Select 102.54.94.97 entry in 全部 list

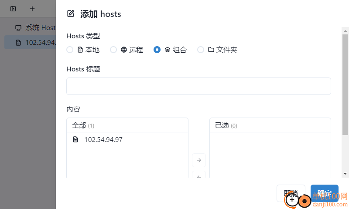click(x=127, y=139)
